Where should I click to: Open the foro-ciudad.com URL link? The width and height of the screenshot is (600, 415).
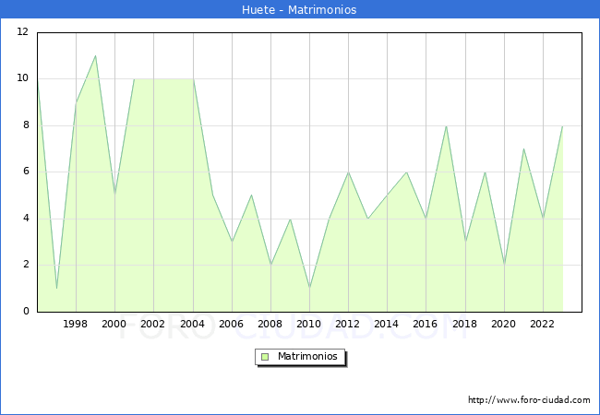pos(529,399)
